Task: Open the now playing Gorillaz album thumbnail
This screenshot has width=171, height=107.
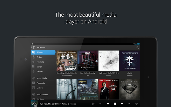Action: [x=34, y=104]
